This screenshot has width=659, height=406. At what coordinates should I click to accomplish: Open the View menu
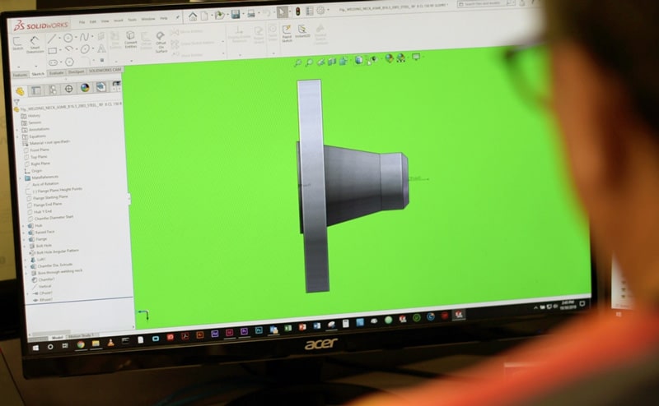pyautogui.click(x=105, y=21)
